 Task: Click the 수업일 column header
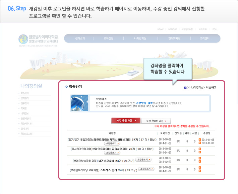[207, 133]
